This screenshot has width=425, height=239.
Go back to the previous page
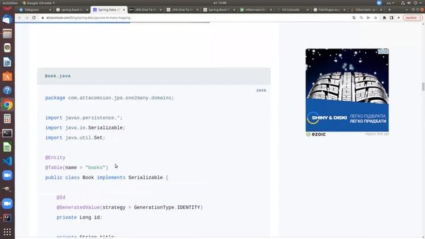point(19,18)
